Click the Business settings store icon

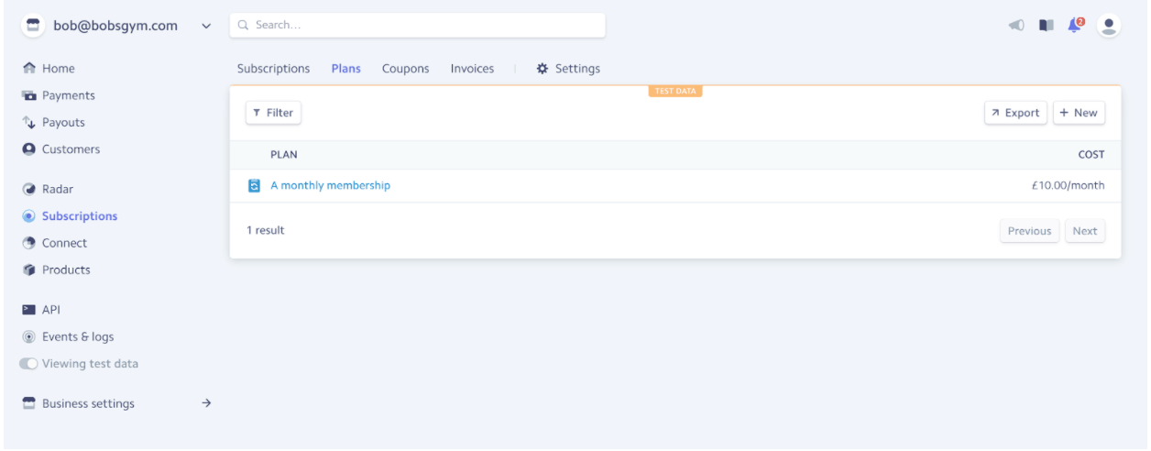pos(29,404)
